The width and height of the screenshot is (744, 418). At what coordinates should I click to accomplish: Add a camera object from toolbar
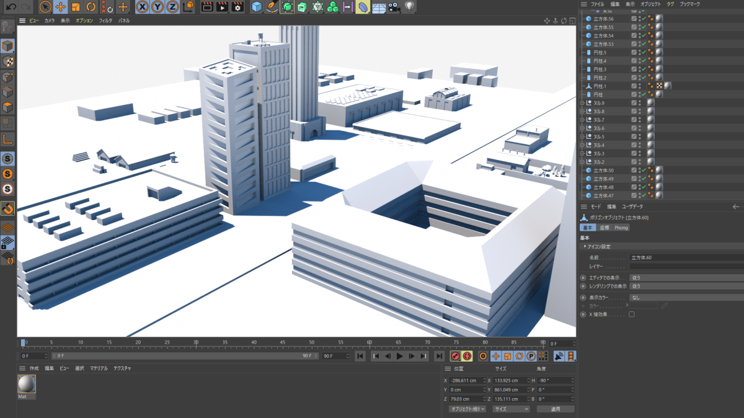(394, 7)
